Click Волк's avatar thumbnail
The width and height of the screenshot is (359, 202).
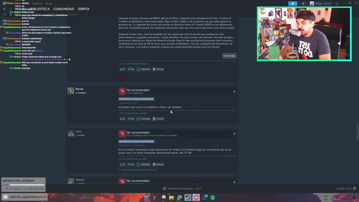[71, 133]
